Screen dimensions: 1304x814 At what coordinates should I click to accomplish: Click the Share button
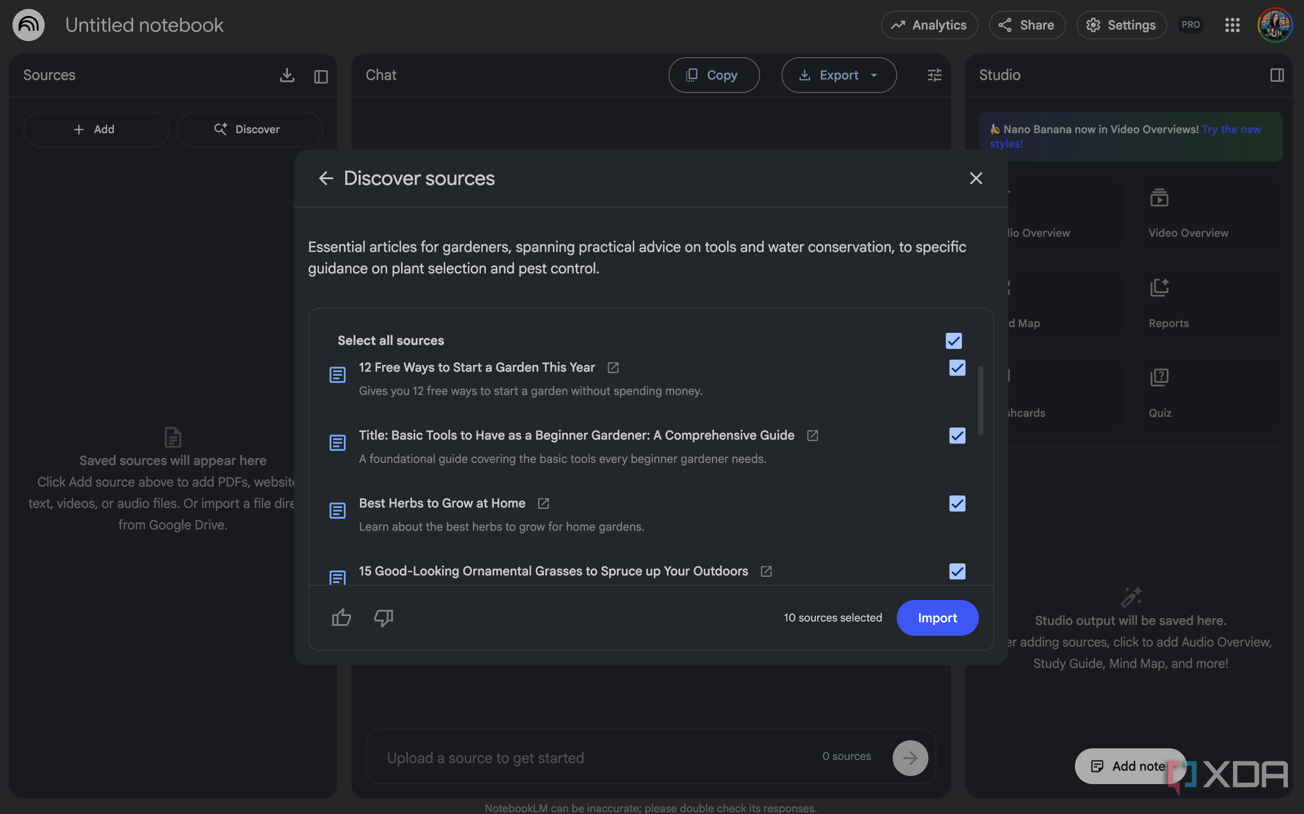1027,25
